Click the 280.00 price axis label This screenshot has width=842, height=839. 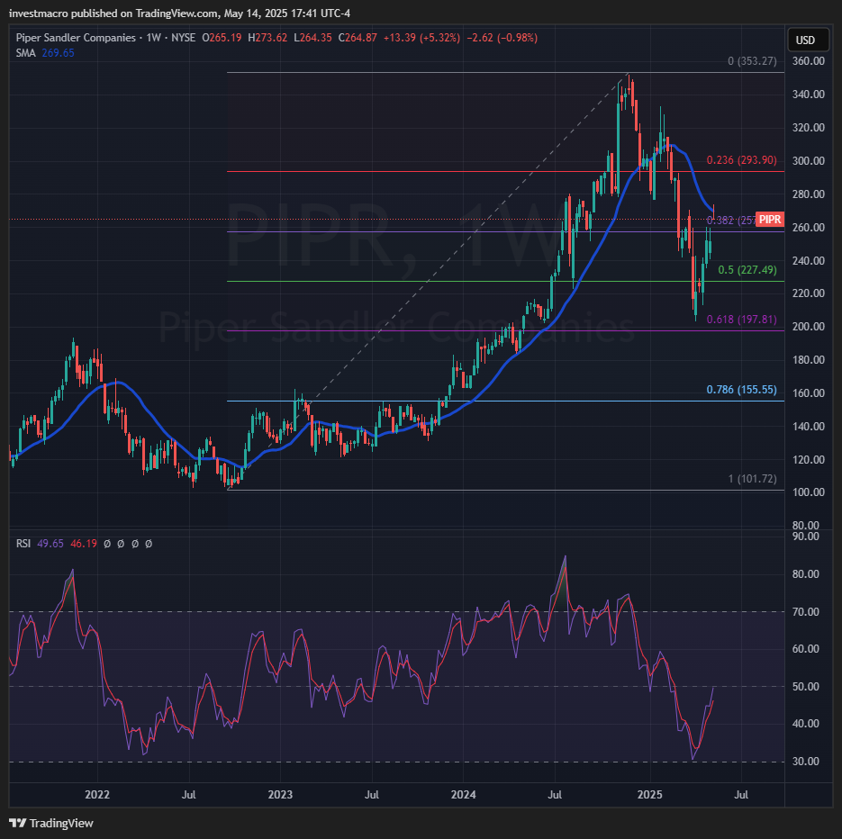coord(809,194)
